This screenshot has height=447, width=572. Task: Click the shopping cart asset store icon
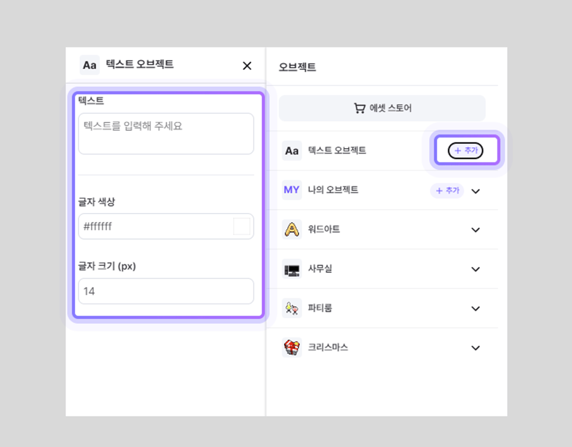tap(359, 108)
